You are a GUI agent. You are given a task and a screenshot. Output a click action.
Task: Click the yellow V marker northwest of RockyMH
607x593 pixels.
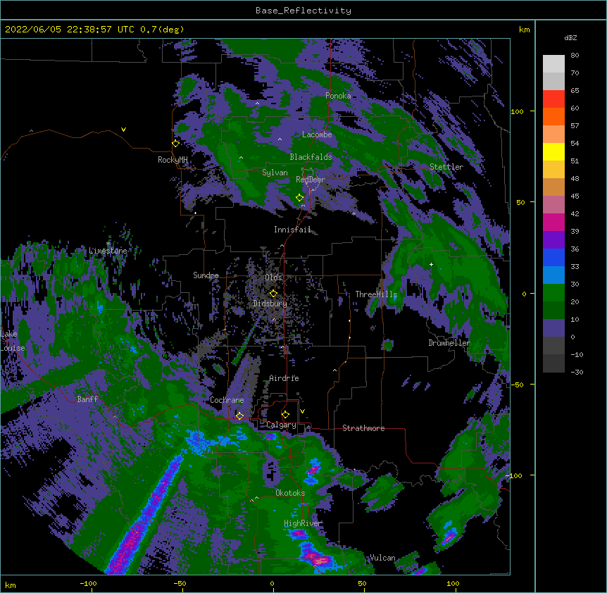click(123, 130)
